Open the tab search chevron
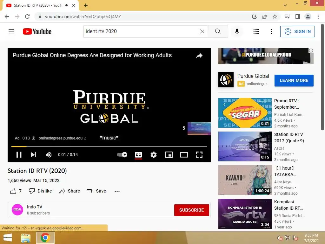The height and width of the screenshot is (244, 325). (x=285, y=5)
